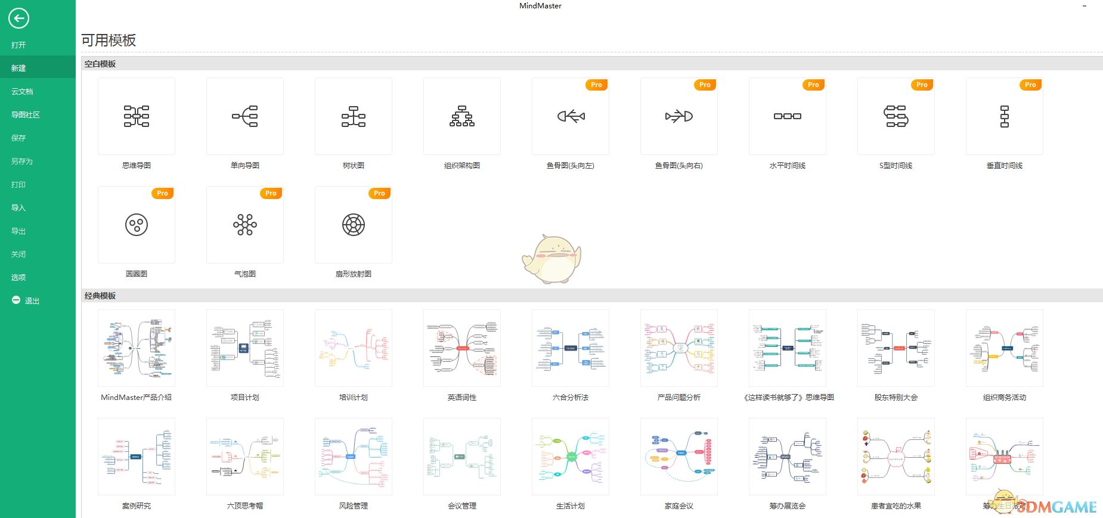Click the 思维导图 label text

[x=137, y=166]
